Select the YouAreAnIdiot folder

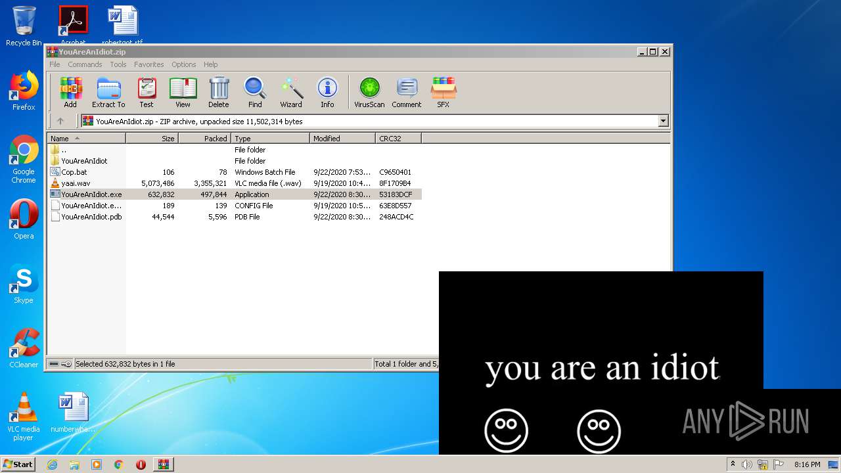tap(234, 161)
